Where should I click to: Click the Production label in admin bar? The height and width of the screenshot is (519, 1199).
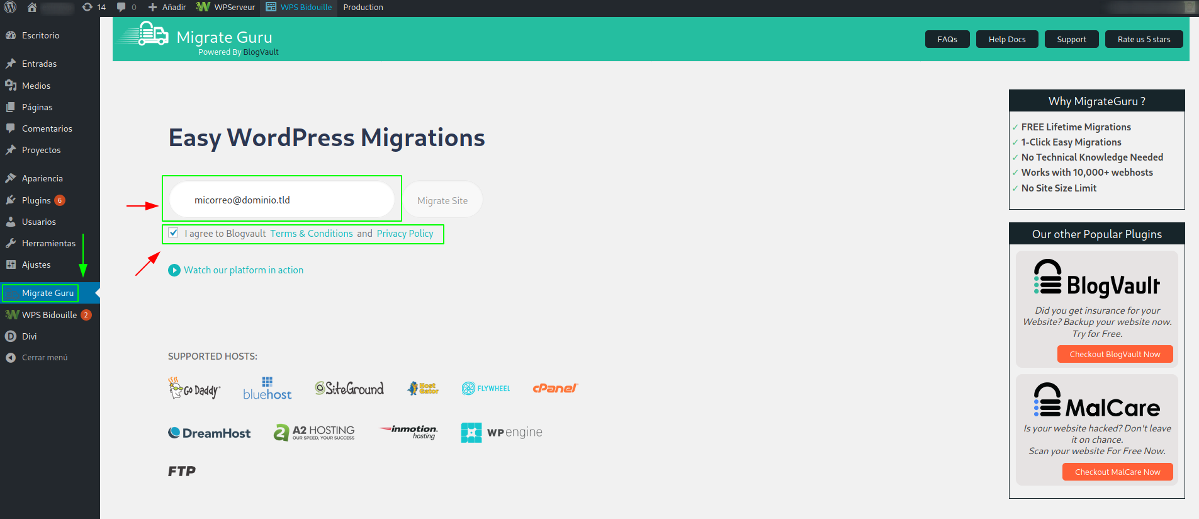[363, 8]
